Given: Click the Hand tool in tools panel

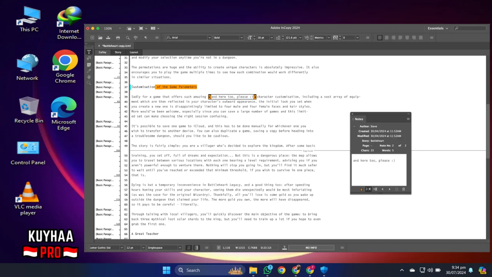Looking at the screenshot, I should 89,77.
